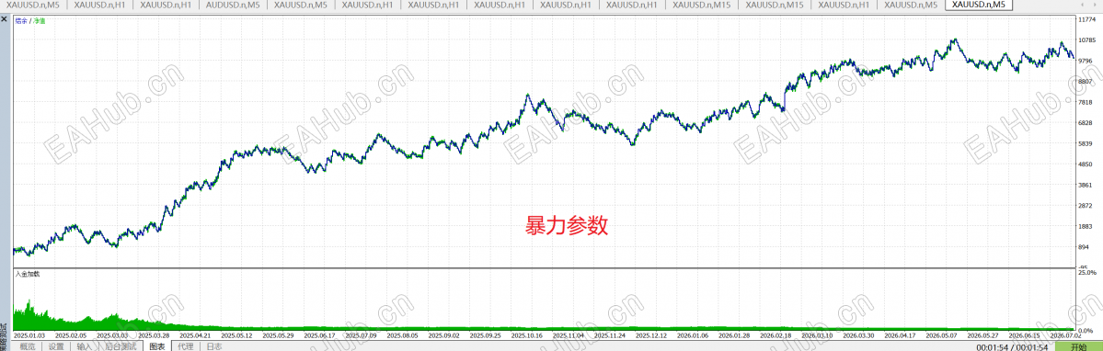Click the 净值 equity legend label
This screenshot has height=351, width=1103.
(x=39, y=20)
